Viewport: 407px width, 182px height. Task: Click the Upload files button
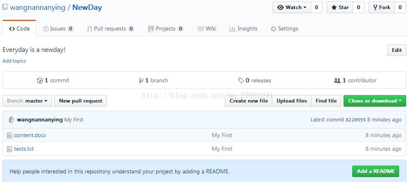tap(292, 101)
